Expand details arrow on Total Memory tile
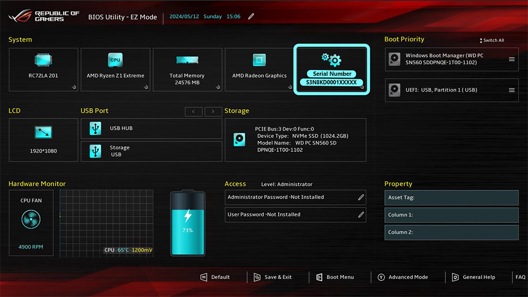Image resolution: width=528 pixels, height=297 pixels. [218, 87]
